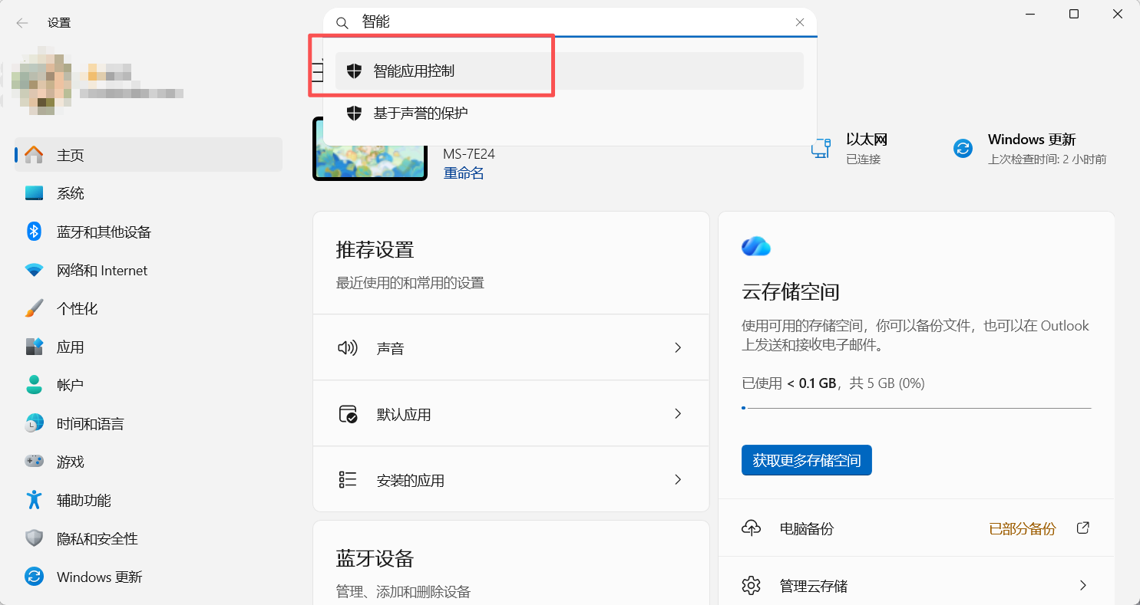This screenshot has height=605, width=1140.
Task: Expand the 安装的应用 row chevron
Action: pyautogui.click(x=678, y=480)
